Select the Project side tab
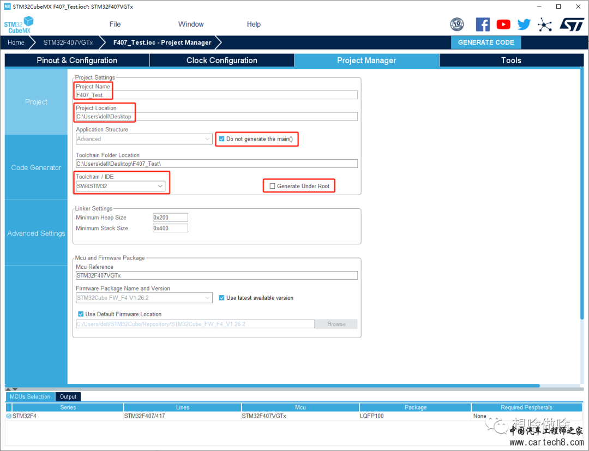This screenshot has height=451, width=589. (36, 102)
